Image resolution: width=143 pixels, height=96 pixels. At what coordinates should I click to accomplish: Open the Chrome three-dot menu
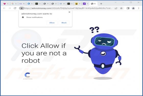(x=139, y=8)
